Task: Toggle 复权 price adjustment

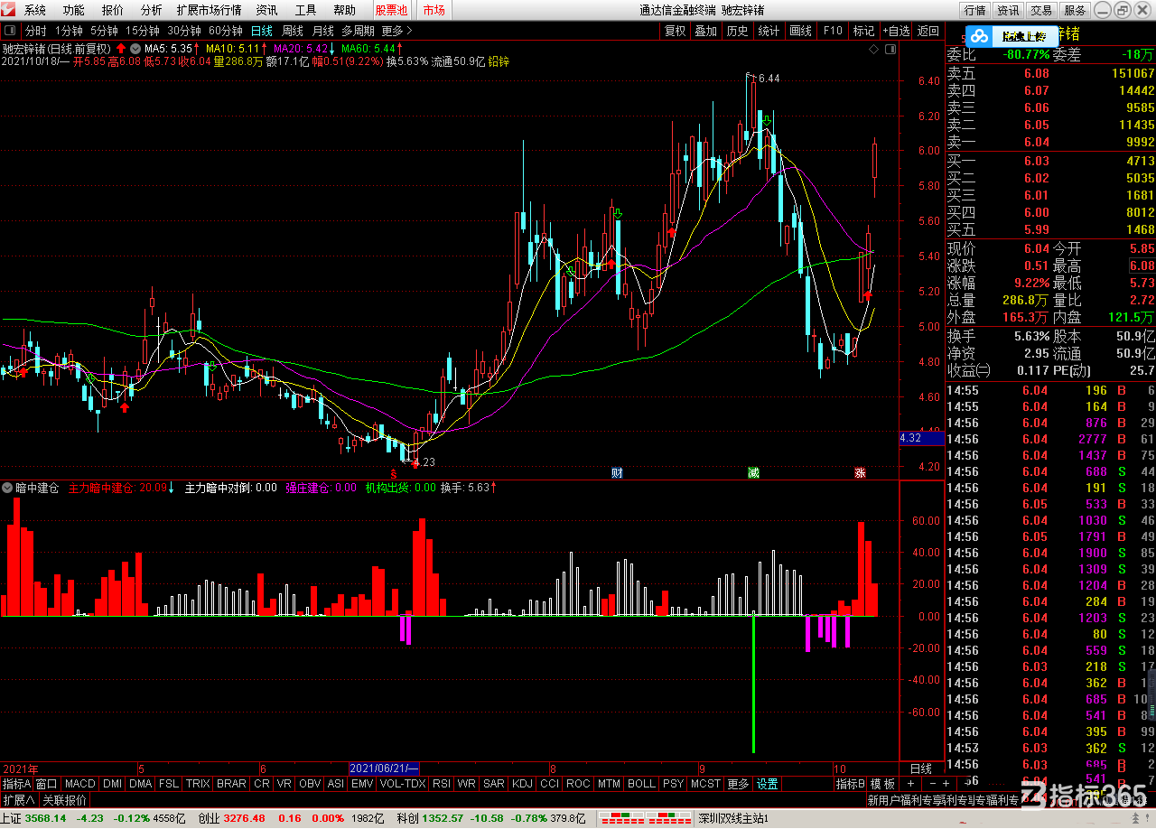Action: [675, 31]
